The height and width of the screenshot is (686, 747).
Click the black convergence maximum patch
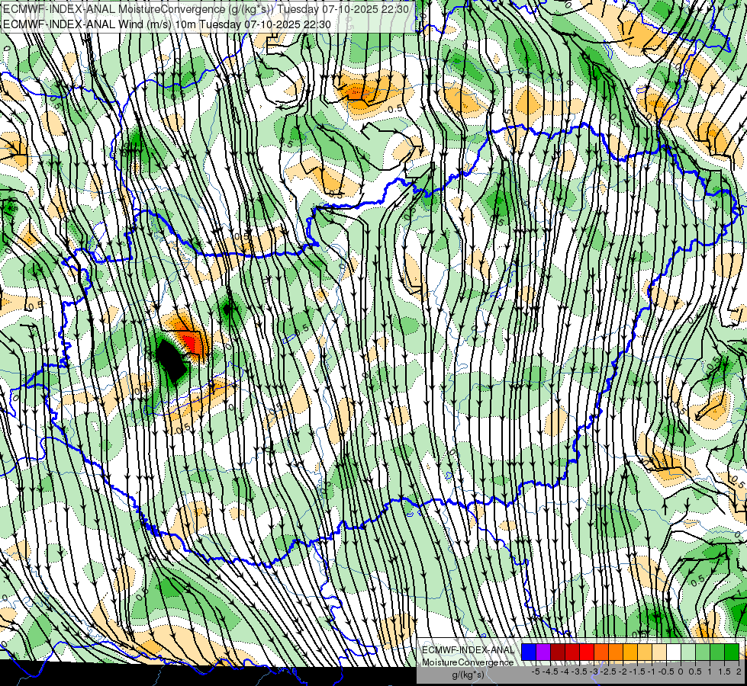tap(171, 361)
